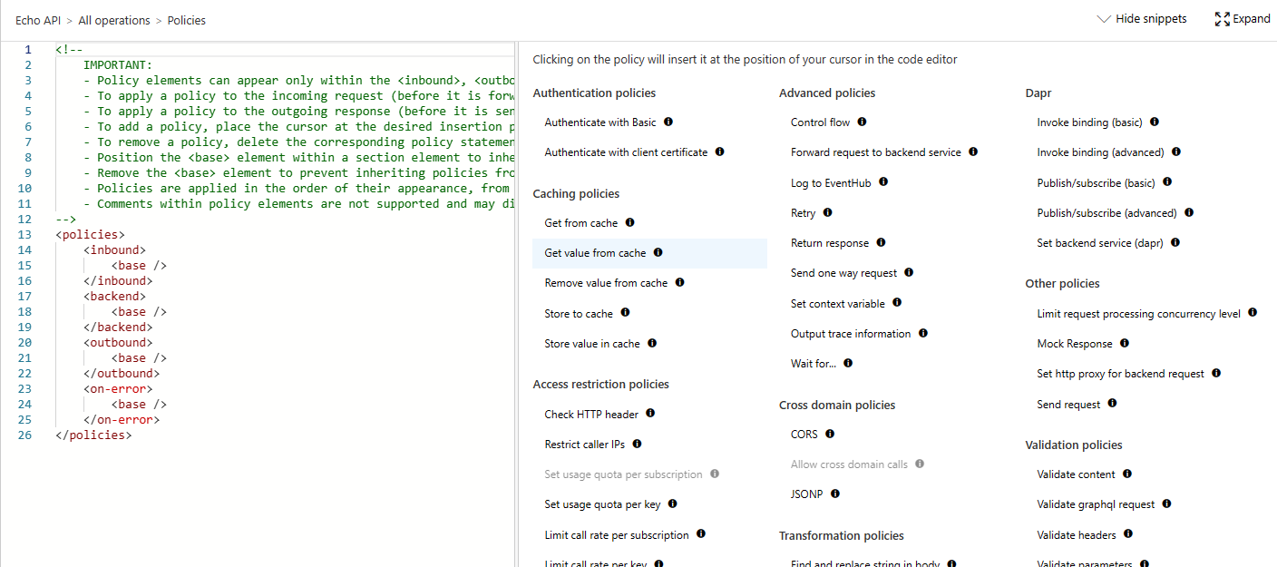Place cursor on inbound base element line
The height and width of the screenshot is (567, 1277).
[x=139, y=266]
